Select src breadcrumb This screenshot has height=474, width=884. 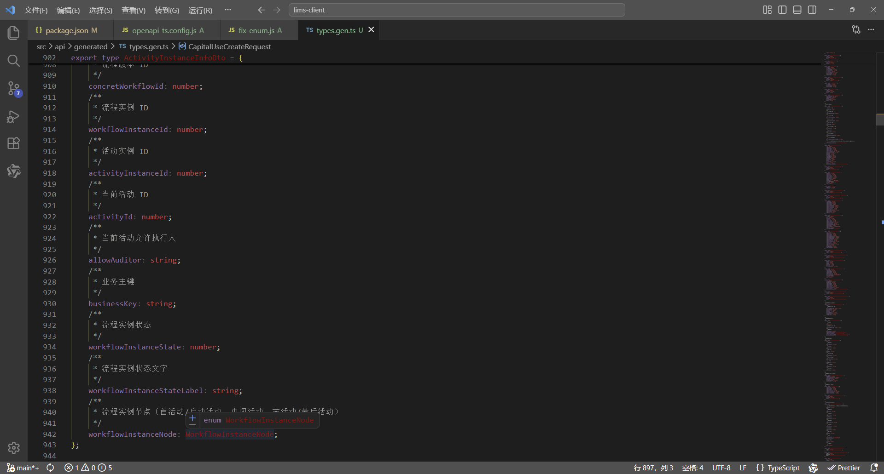point(41,46)
